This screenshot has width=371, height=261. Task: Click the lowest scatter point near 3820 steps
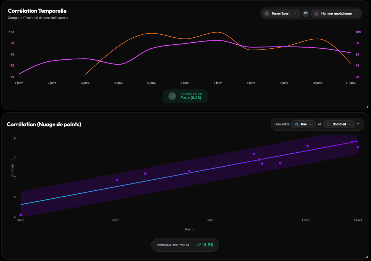tap(21, 215)
